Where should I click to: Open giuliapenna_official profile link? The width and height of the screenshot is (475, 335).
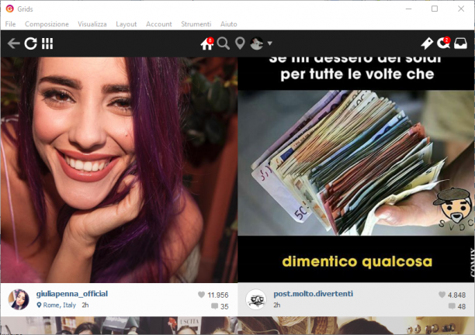[72, 294]
